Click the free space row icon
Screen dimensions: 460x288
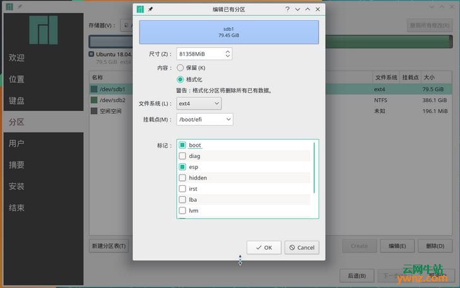click(x=94, y=111)
